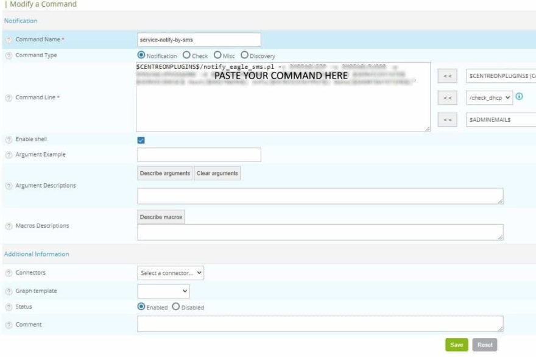Open the /check_dhcp plugin dropdown

(489, 98)
